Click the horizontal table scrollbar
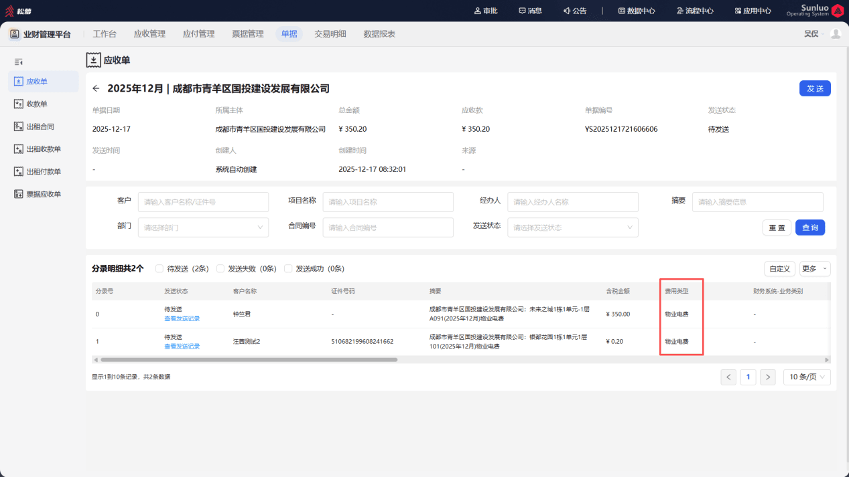Screen dimensions: 849x477 (248, 360)
